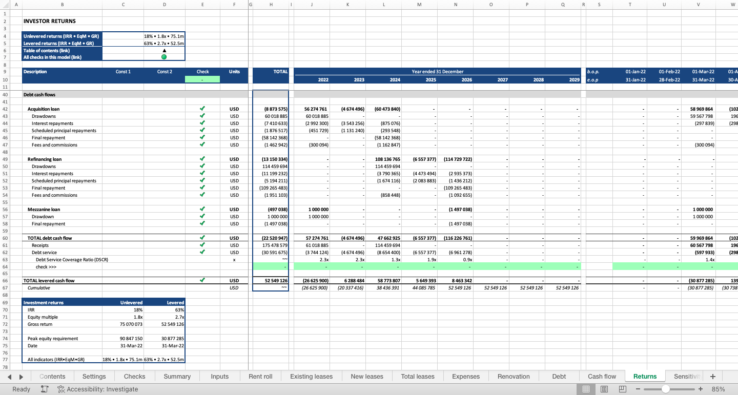Click the green all-checks circle link
The width and height of the screenshot is (738, 395).
164,57
